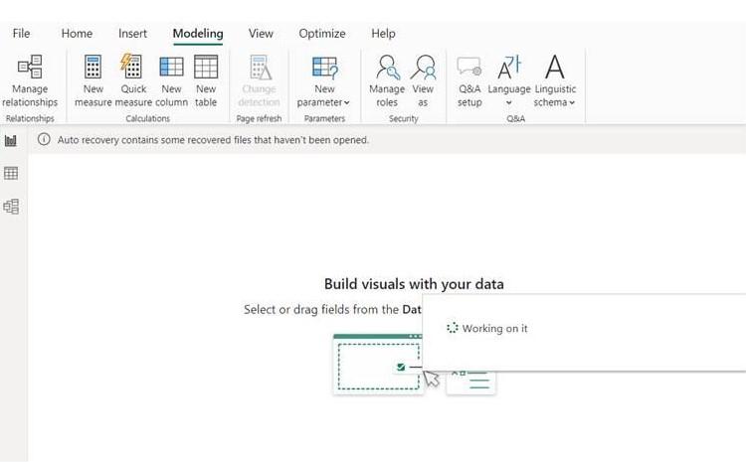
Task: Click the Security group label
Action: (404, 118)
